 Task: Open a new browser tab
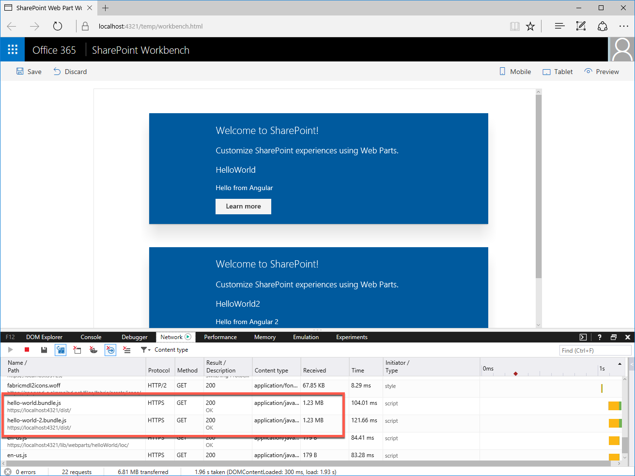click(106, 8)
